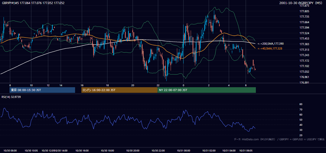Click the 10/30 20:00 date label

[x=133, y=151]
